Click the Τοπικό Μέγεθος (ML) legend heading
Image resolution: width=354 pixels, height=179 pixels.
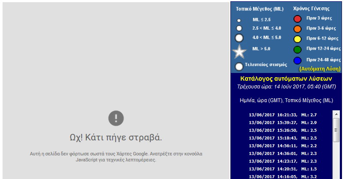[x=260, y=9]
